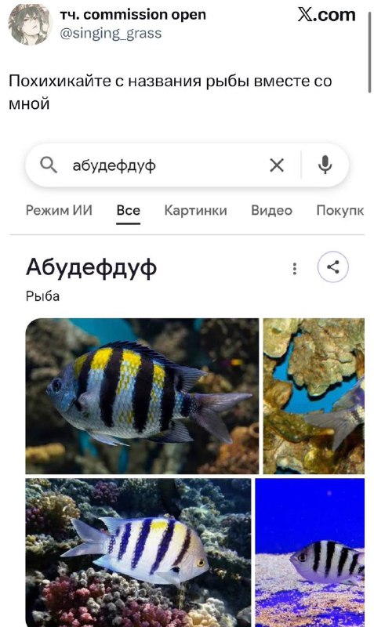374x627 pixels.
Task: Open the тч. commission open display name
Action: [x=133, y=14]
